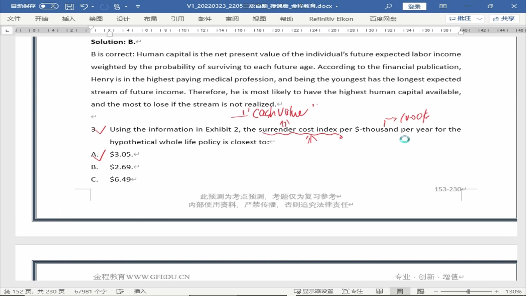Click the search magnifier icon

pos(388,7)
